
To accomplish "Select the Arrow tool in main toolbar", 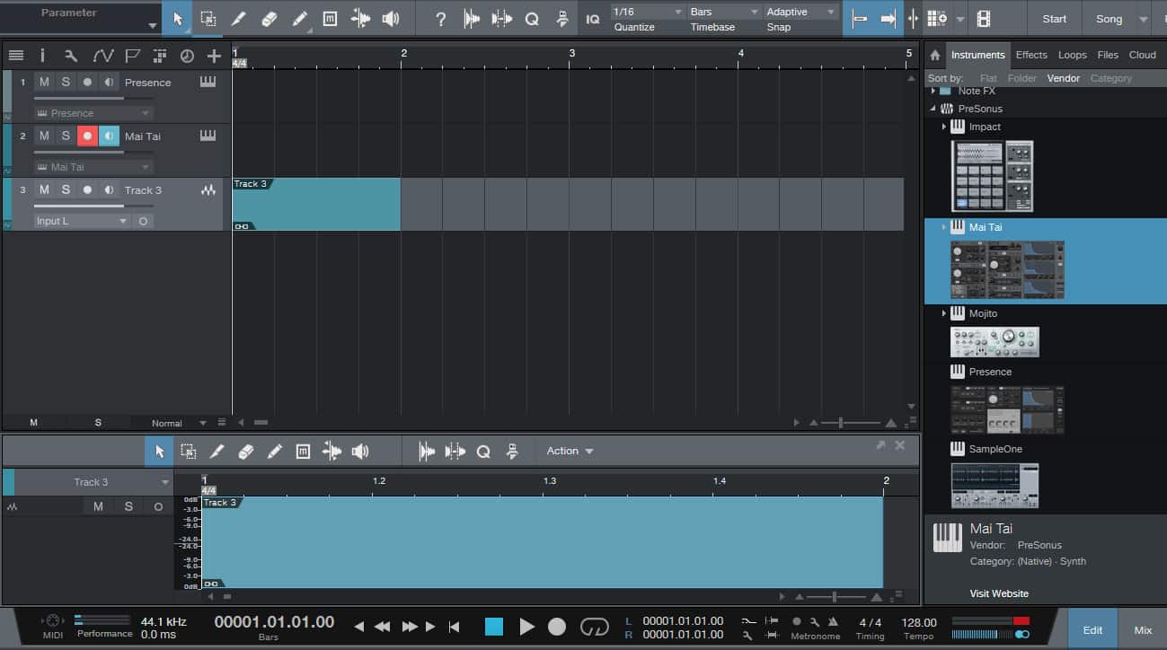I will [x=177, y=19].
